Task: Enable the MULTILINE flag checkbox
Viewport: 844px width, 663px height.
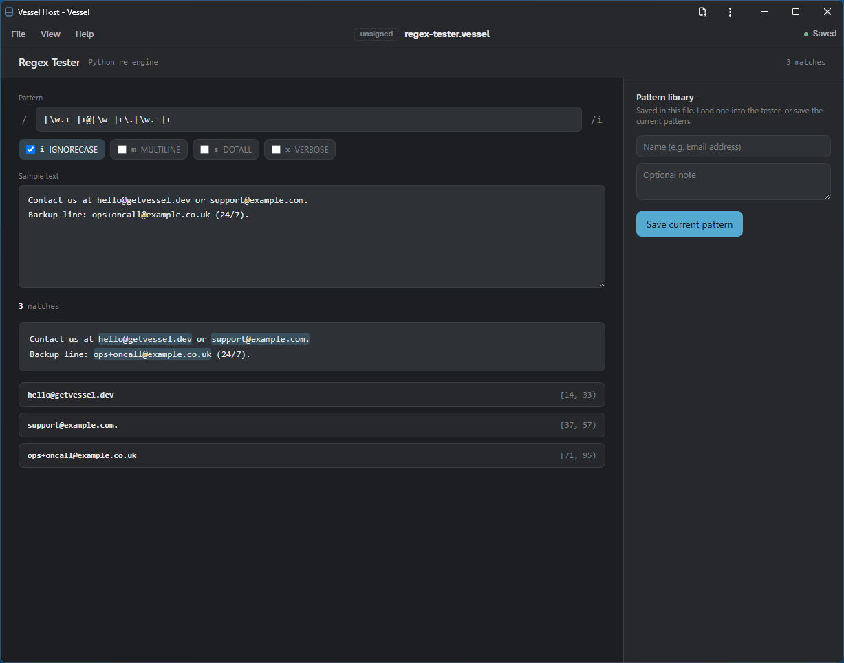Action: click(x=122, y=150)
